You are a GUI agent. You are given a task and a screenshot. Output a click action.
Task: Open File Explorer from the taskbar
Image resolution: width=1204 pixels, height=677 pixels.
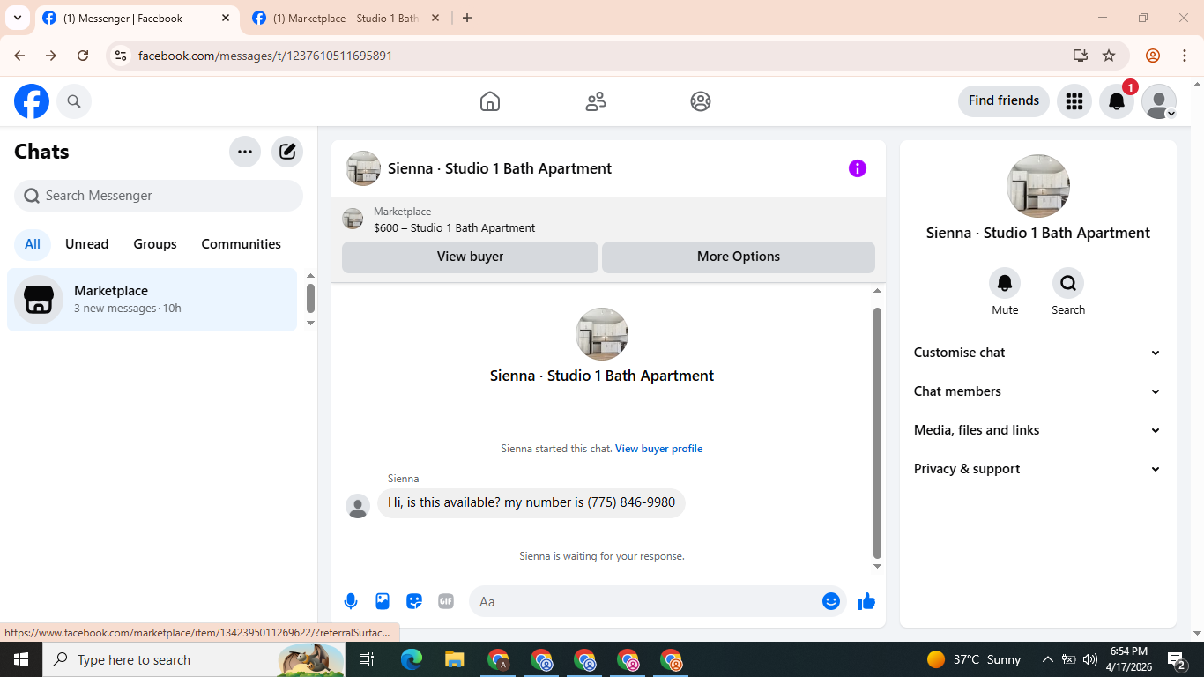tap(454, 659)
